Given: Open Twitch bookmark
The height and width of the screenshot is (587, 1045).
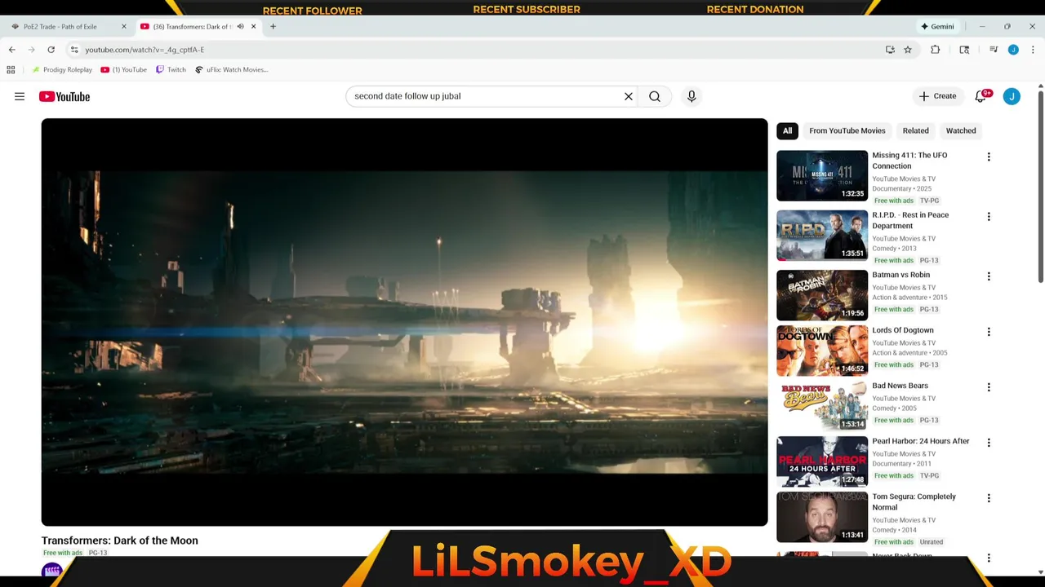Looking at the screenshot, I should coord(171,69).
